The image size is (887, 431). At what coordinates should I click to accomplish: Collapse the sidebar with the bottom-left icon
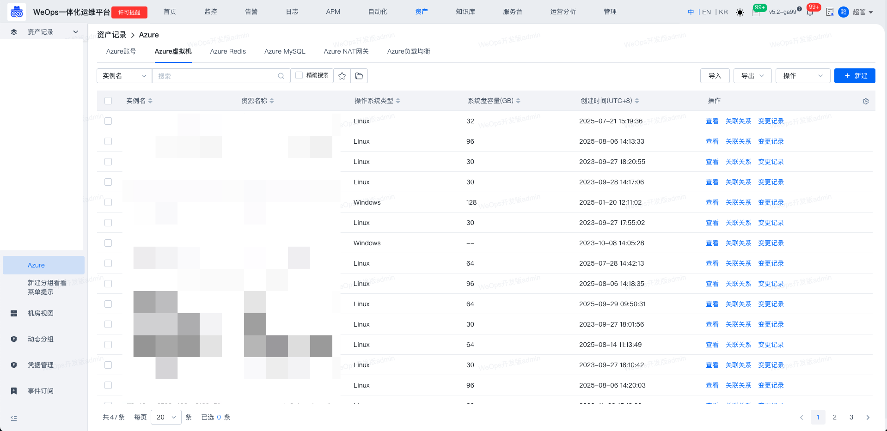pos(14,418)
